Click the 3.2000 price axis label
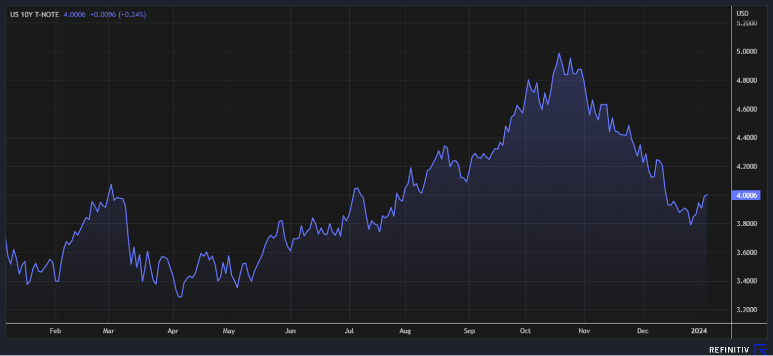This screenshot has height=356, width=773. coord(747,310)
